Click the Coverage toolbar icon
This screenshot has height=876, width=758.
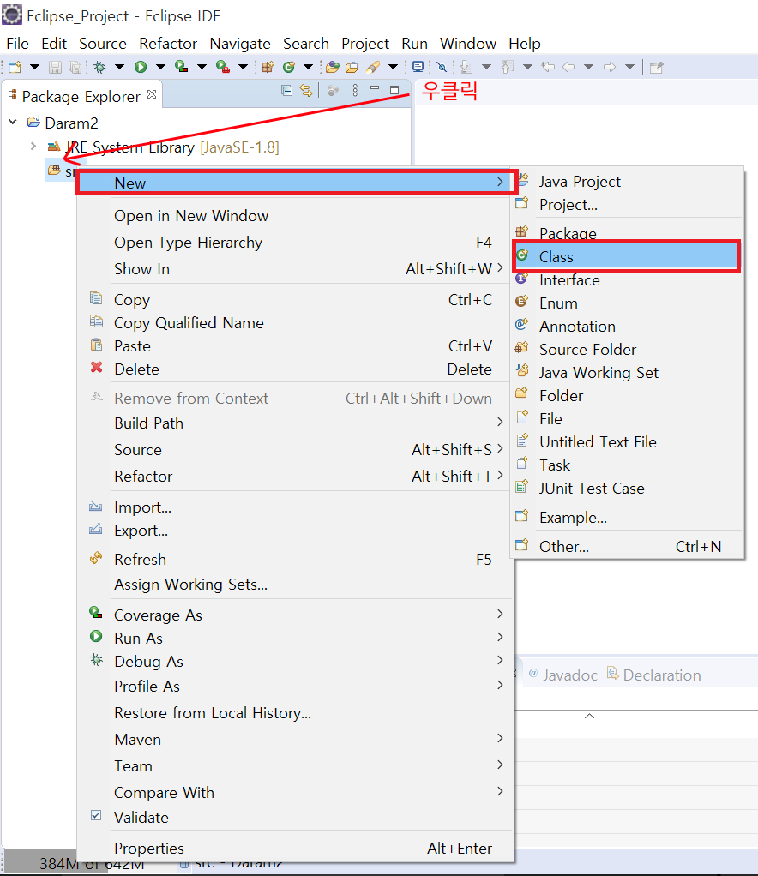181,67
